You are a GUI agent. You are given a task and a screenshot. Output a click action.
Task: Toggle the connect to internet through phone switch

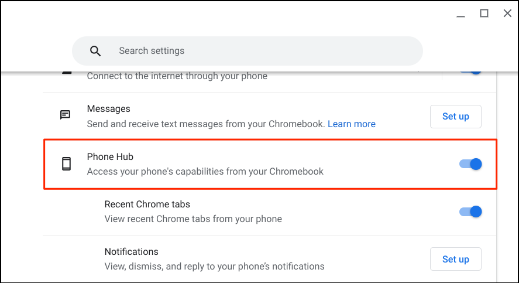point(470,70)
